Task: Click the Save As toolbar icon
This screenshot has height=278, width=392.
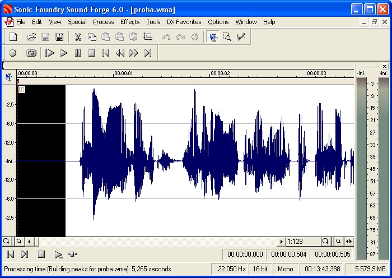Action: click(59, 37)
